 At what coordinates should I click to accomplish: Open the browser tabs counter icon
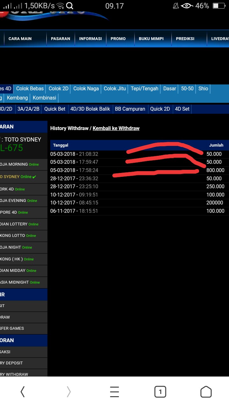click(160, 392)
